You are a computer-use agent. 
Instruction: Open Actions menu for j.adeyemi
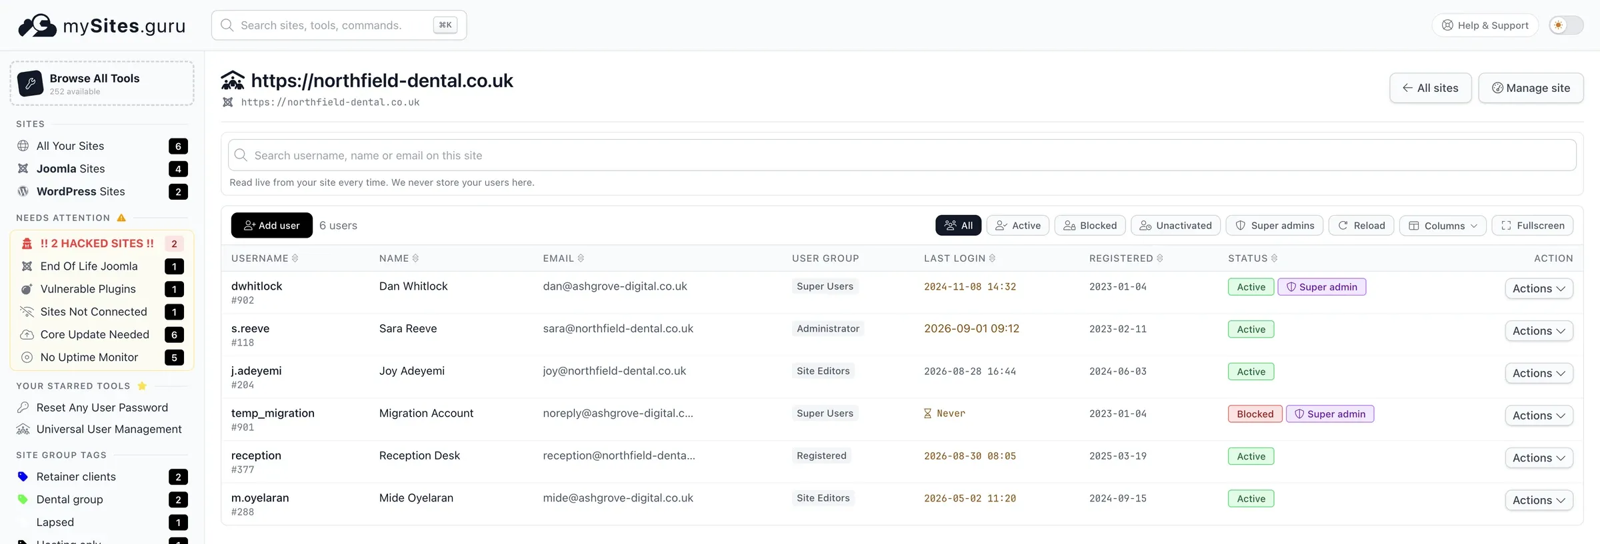1539,374
